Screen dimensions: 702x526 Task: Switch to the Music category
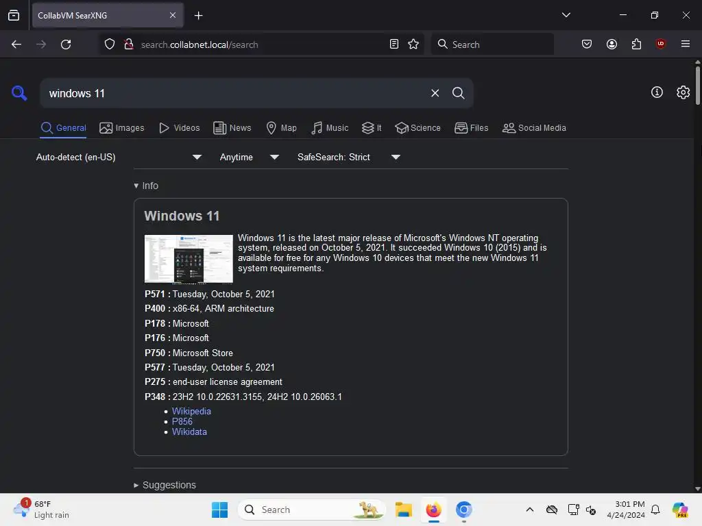(330, 128)
